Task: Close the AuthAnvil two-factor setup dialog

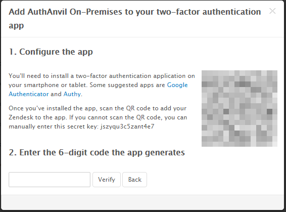Action: coord(272,11)
